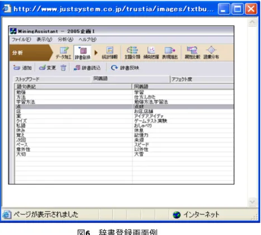Click the MiningAssistant title bar app icon
Viewport: 261px width, 235px height.
(x=13, y=31)
